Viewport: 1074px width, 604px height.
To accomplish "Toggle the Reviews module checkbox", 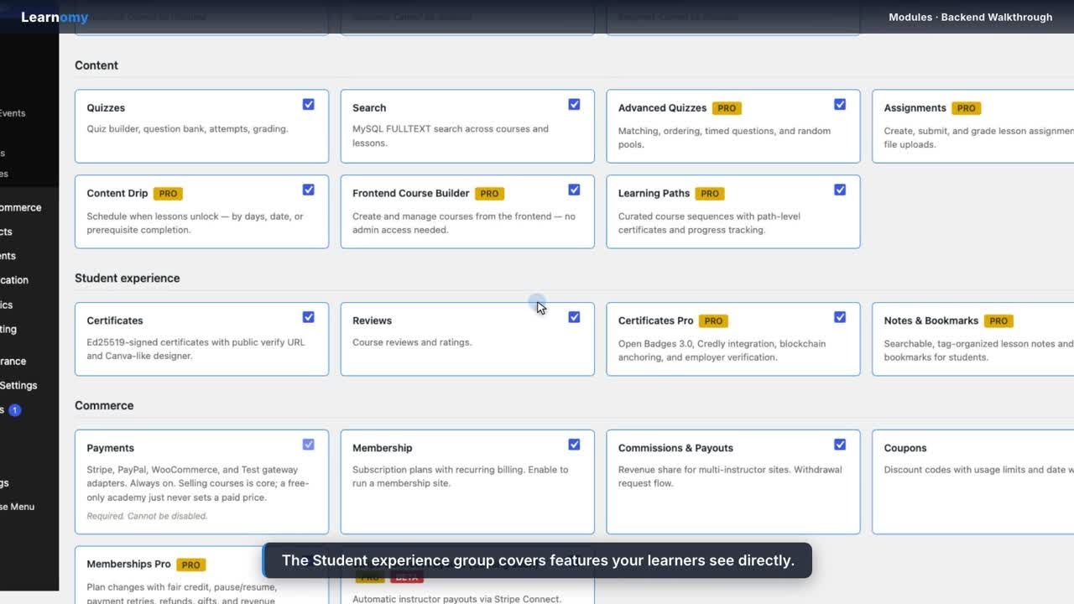I will pos(574,318).
